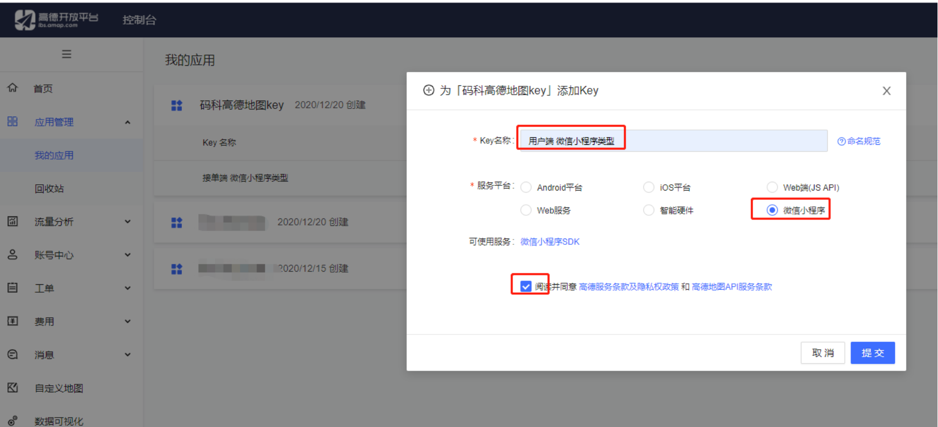The image size is (938, 427).
Task: Click the 提交 submit button
Action: pyautogui.click(x=873, y=353)
